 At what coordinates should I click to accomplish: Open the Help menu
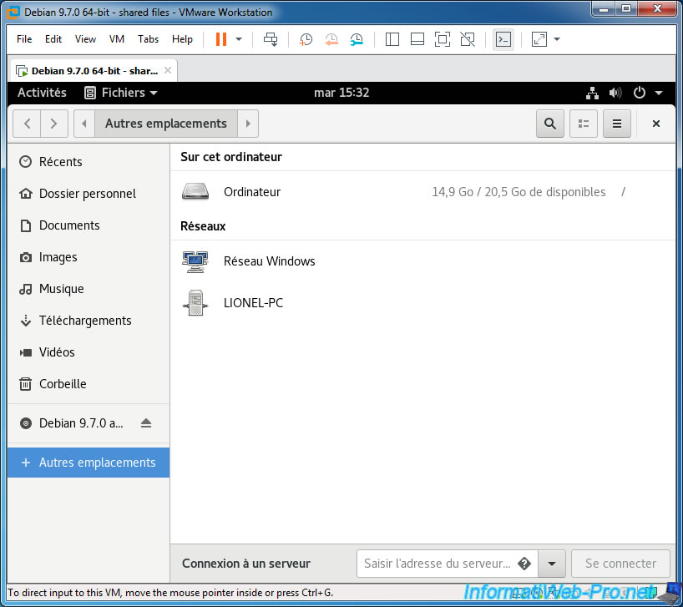(x=182, y=39)
